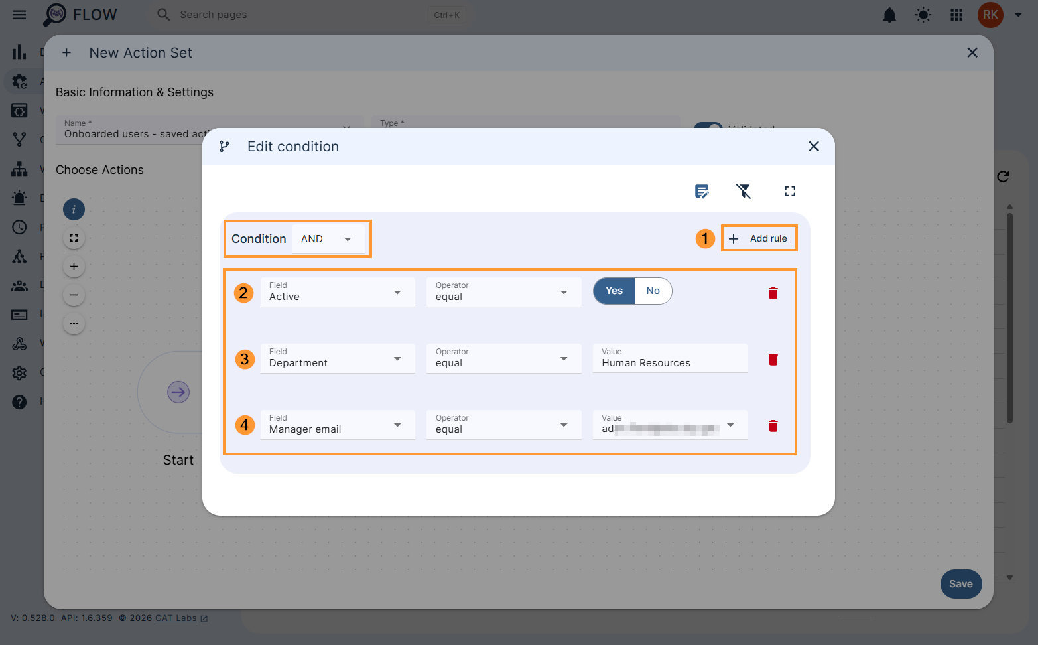Open the settings gear icon in sidebar
This screenshot has height=645, width=1038.
click(x=19, y=373)
